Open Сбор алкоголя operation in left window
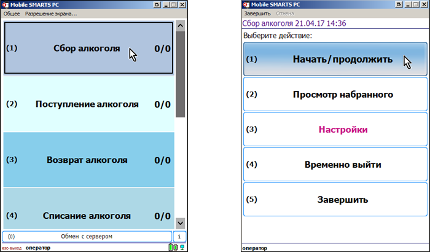Viewport: 430px width, 252px height. point(88,48)
